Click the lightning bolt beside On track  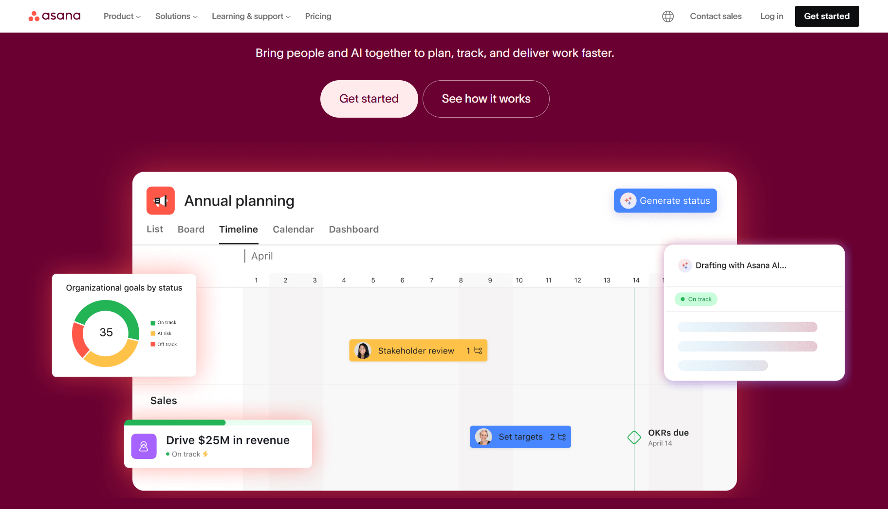pos(205,454)
